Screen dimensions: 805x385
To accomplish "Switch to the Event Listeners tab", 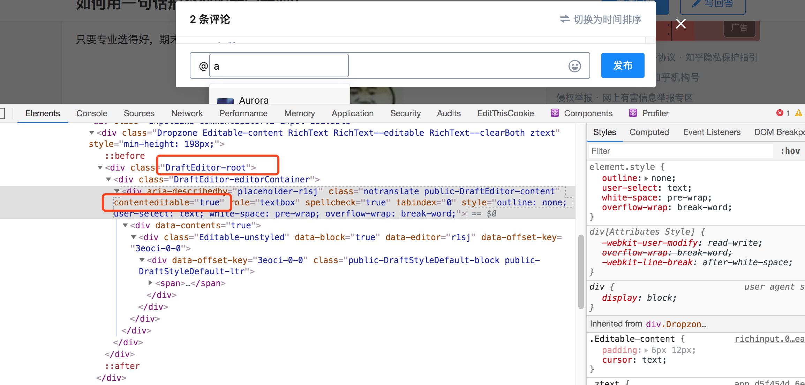I will pyautogui.click(x=712, y=132).
